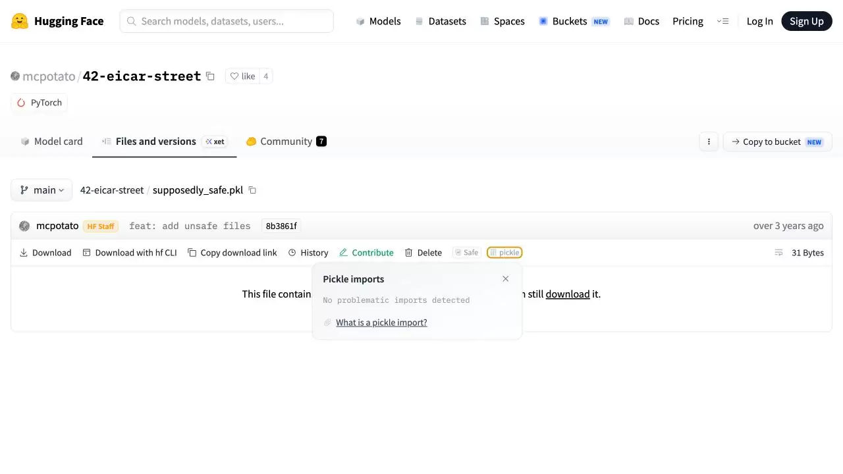
Task: Open commit hash 8b3861f
Action: (x=281, y=226)
